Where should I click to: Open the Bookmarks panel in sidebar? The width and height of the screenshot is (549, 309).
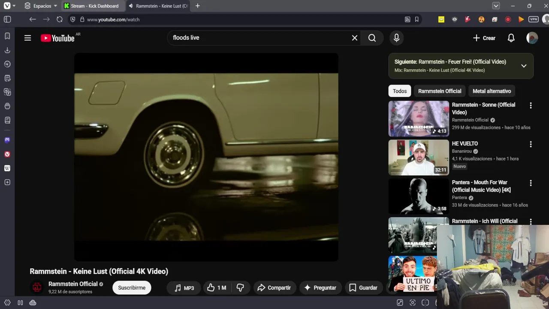pos(7,36)
